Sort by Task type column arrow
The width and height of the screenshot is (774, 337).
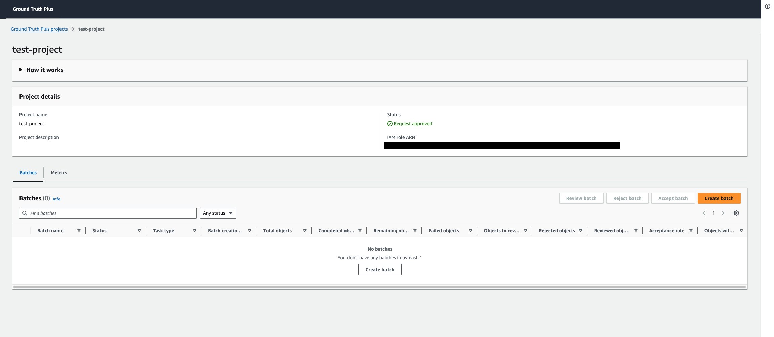tap(195, 231)
